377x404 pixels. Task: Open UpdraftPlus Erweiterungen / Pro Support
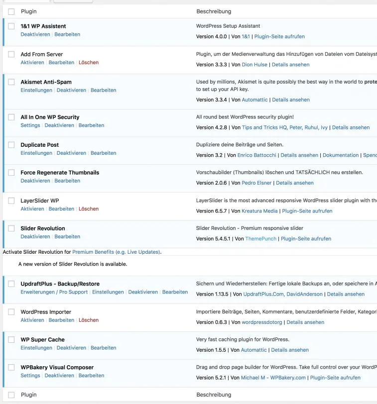coord(54,292)
